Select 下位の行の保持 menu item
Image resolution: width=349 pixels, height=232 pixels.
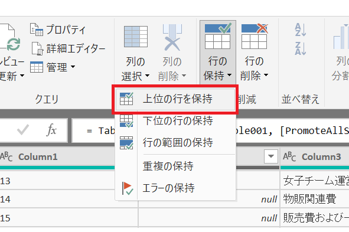coord(175,121)
